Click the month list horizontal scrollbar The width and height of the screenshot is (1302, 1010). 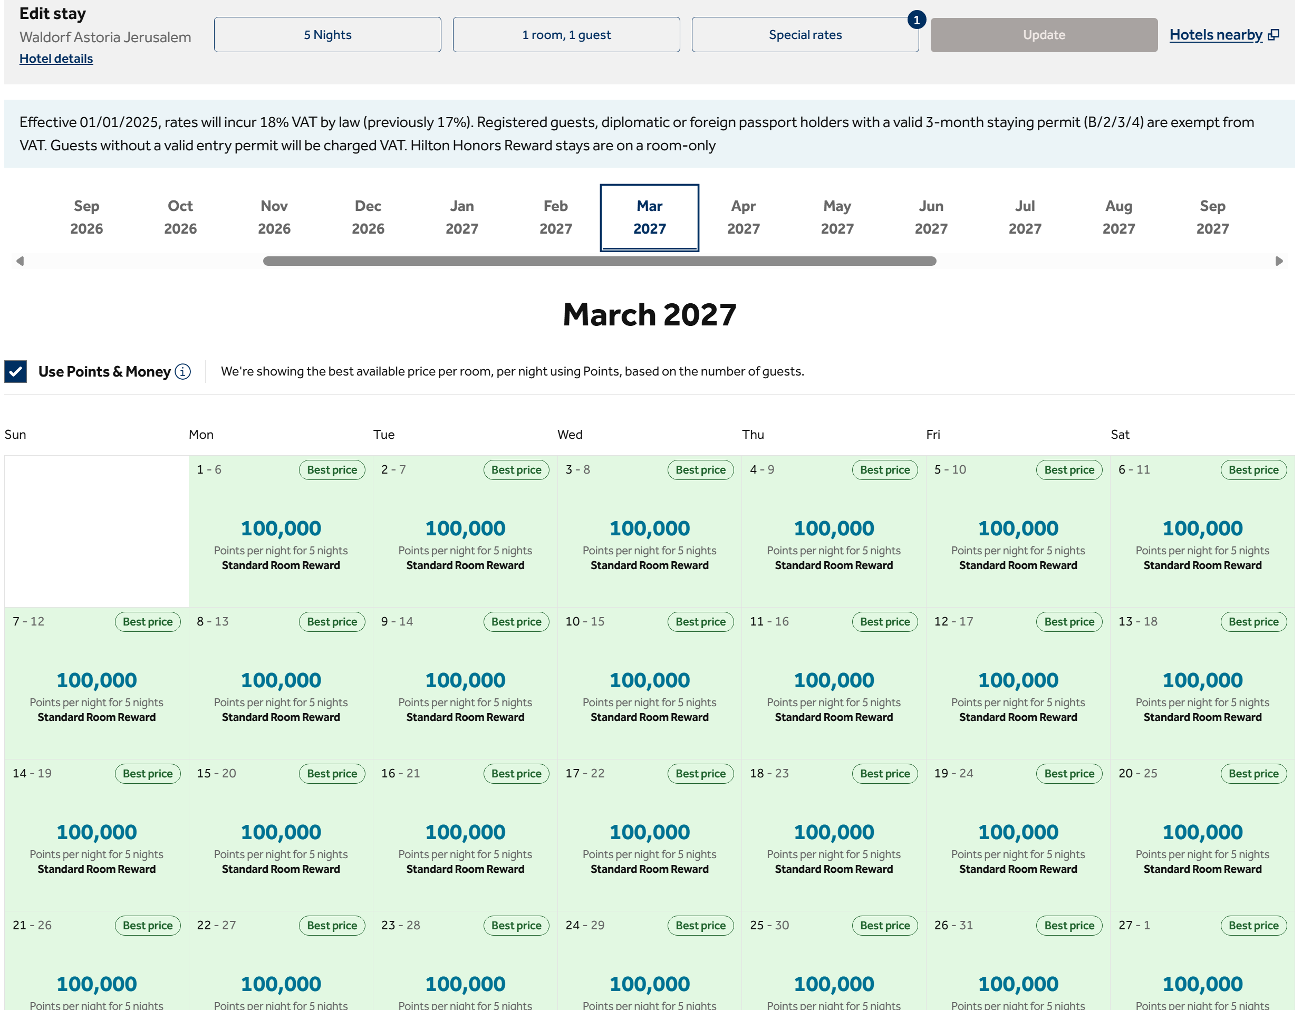(x=599, y=261)
